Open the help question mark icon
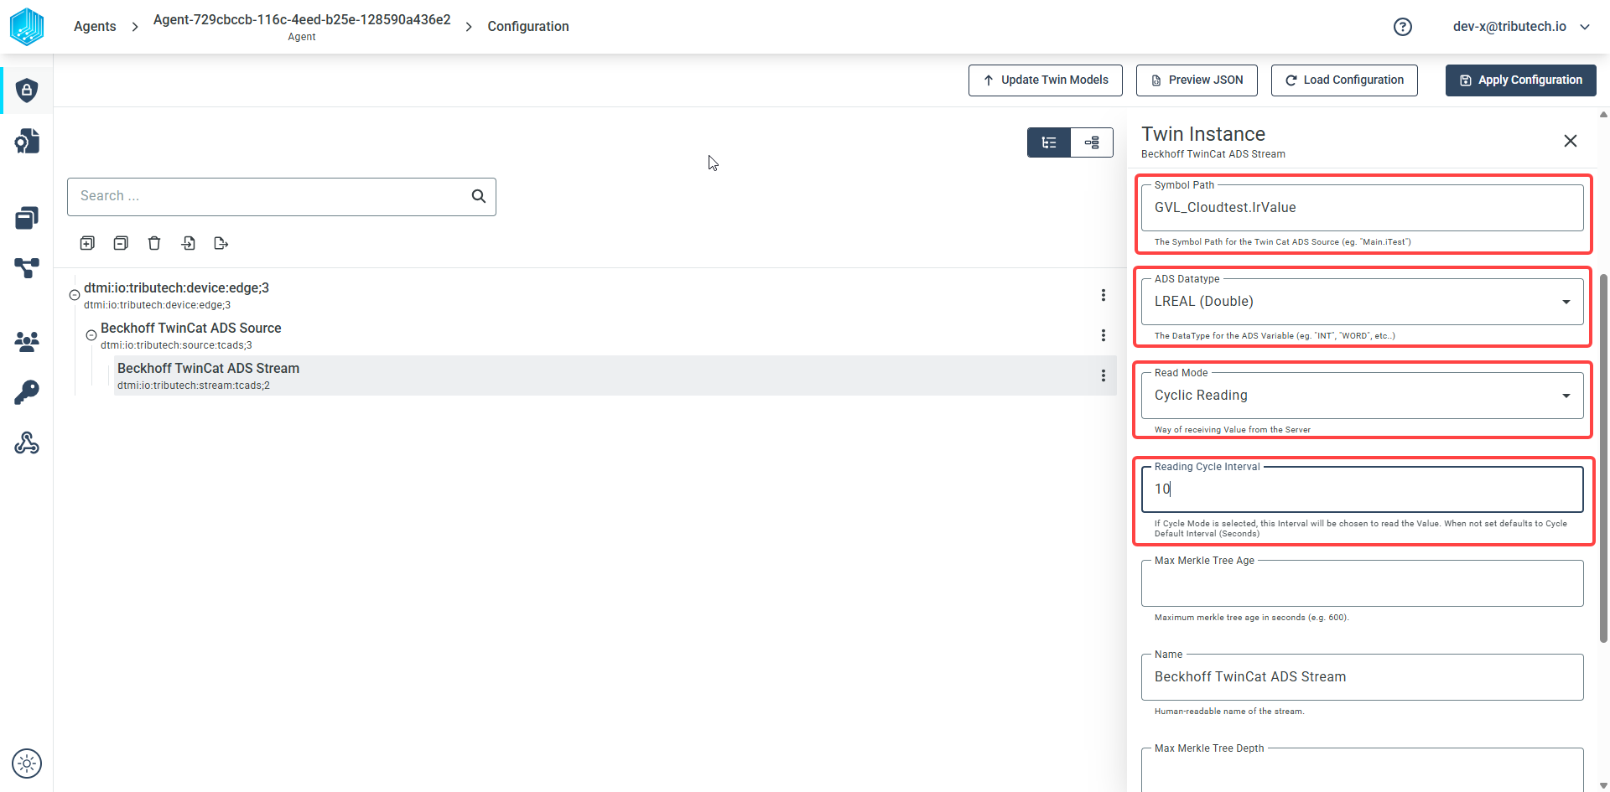This screenshot has width=1610, height=792. [x=1403, y=27]
